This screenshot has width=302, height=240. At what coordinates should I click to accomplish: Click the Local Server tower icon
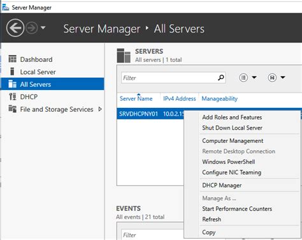tap(12, 71)
